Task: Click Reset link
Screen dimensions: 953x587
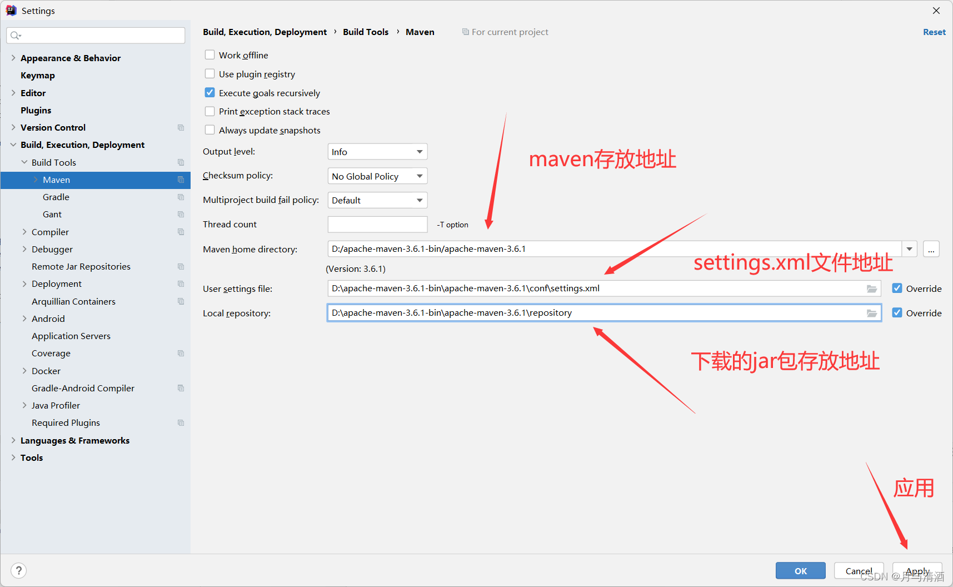Action: pos(934,32)
